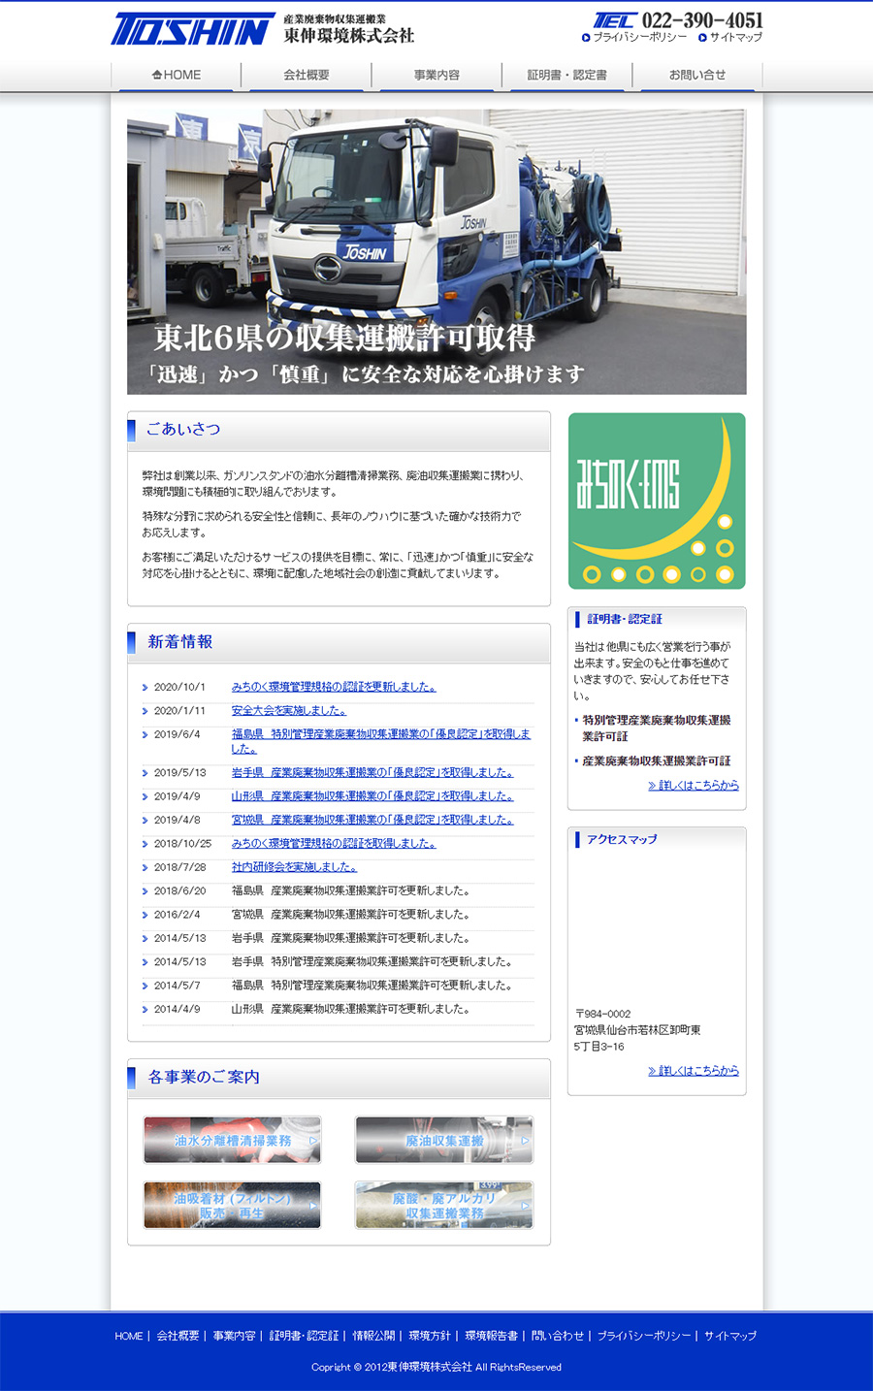
Task: Go to 証明書・認定書 in navigation
Action: tap(566, 75)
